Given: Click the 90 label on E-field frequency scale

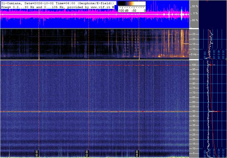Looking at the screenshot, I should click(x=194, y=74).
